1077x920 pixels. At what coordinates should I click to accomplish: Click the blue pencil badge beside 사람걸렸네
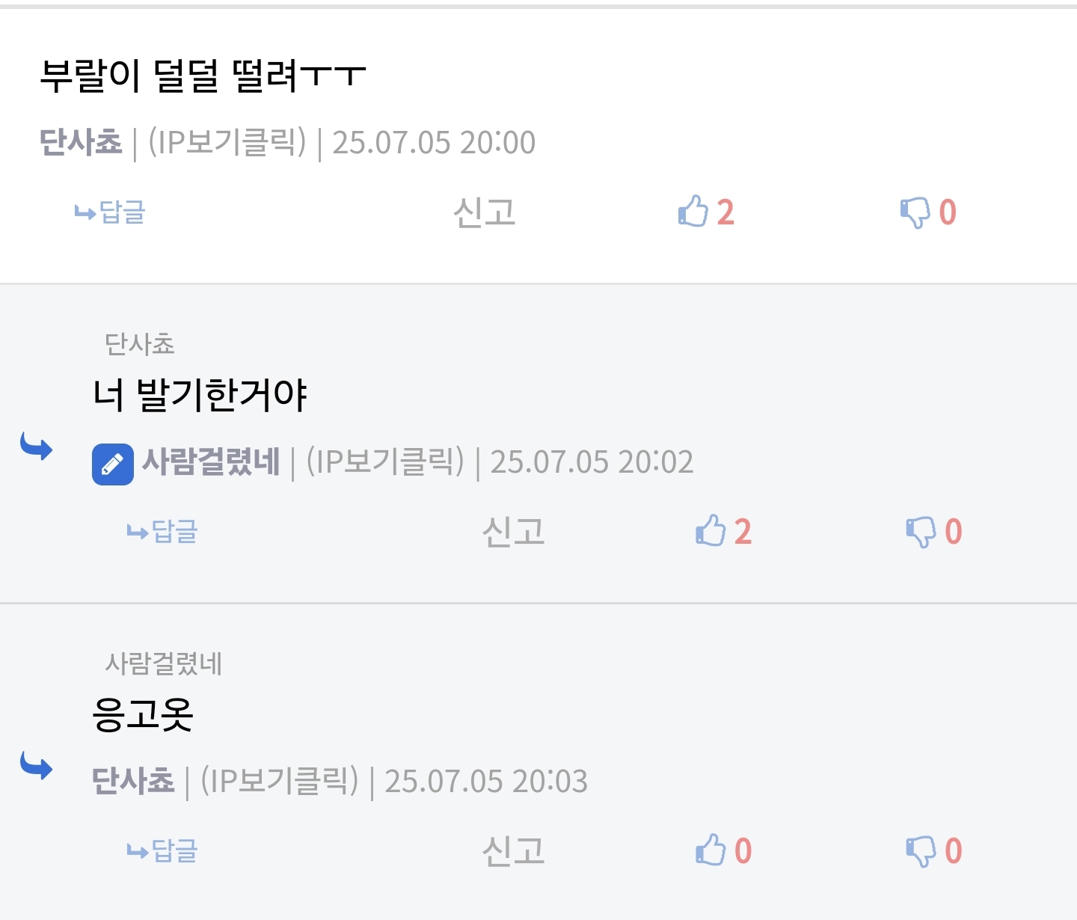click(113, 464)
